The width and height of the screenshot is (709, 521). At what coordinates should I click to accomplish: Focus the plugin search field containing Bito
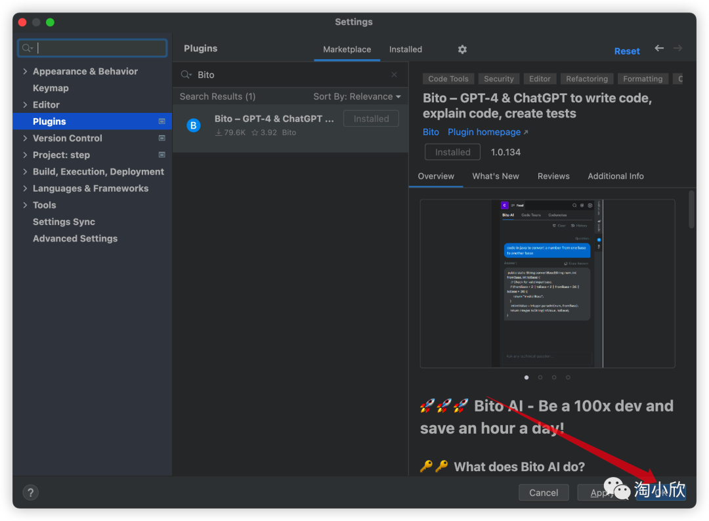pos(290,75)
